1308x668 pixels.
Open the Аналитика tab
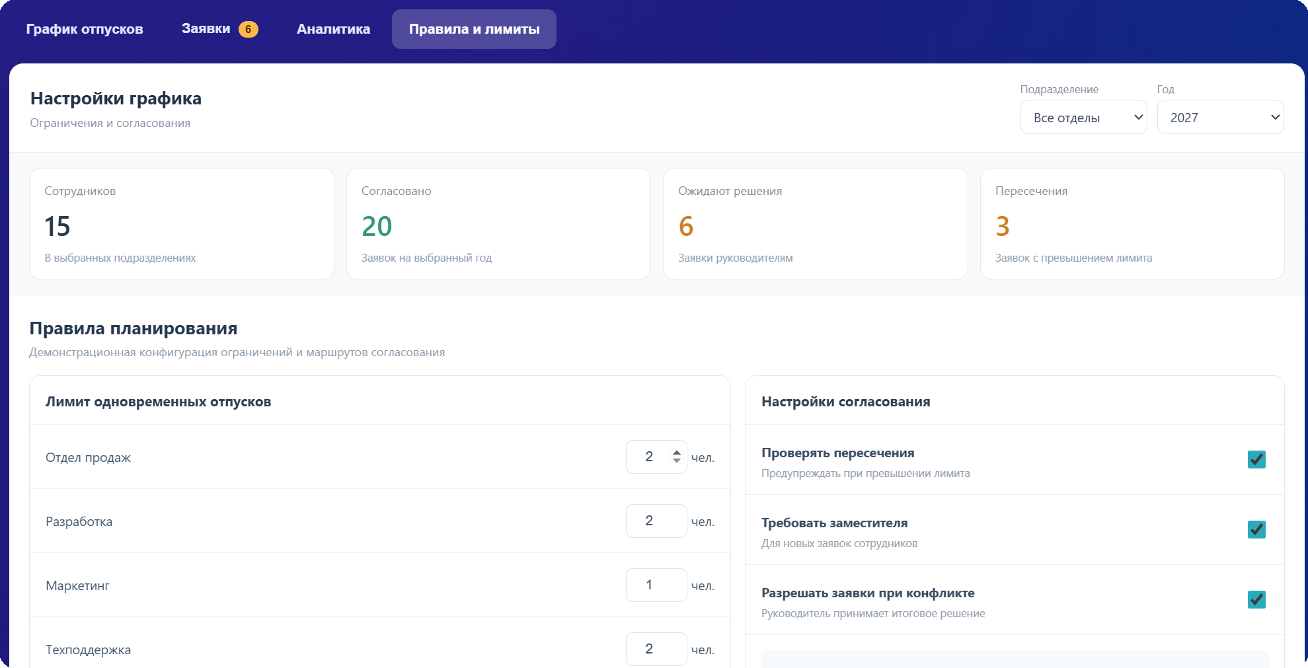(333, 29)
